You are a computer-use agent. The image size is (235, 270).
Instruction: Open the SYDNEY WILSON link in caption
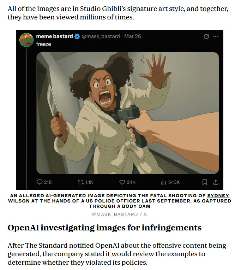119,198
